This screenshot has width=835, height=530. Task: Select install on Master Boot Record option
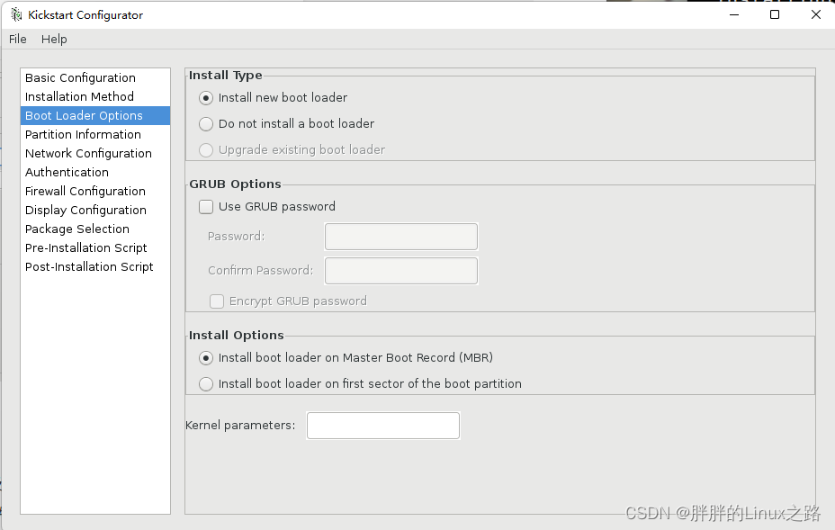coord(206,358)
